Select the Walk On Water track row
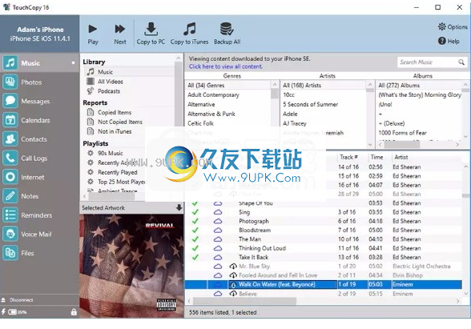 (x=324, y=284)
